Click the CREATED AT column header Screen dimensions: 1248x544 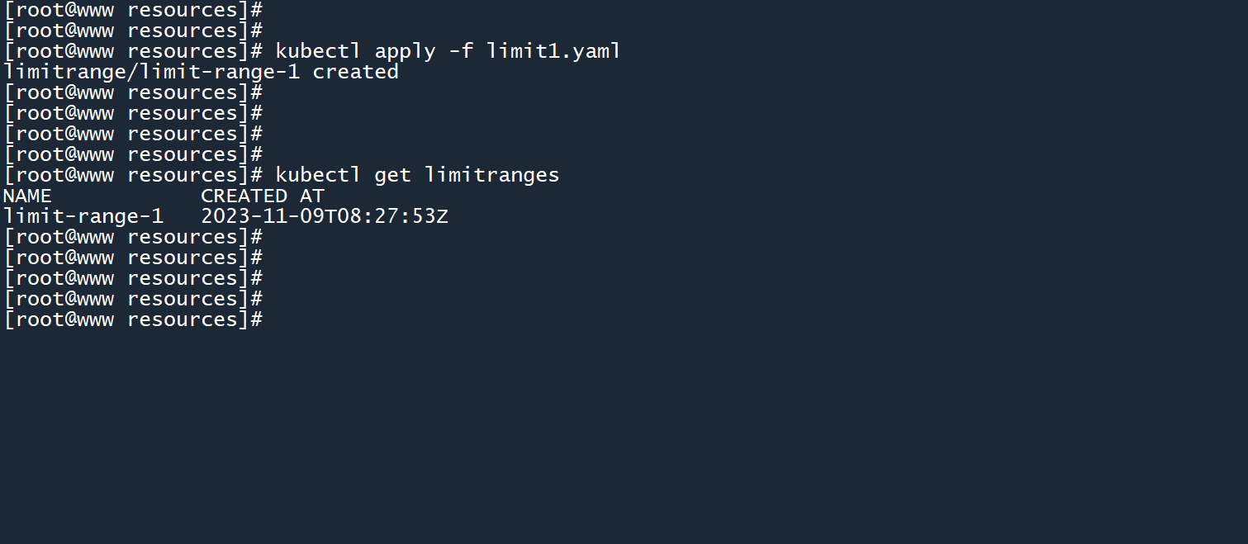click(x=263, y=196)
